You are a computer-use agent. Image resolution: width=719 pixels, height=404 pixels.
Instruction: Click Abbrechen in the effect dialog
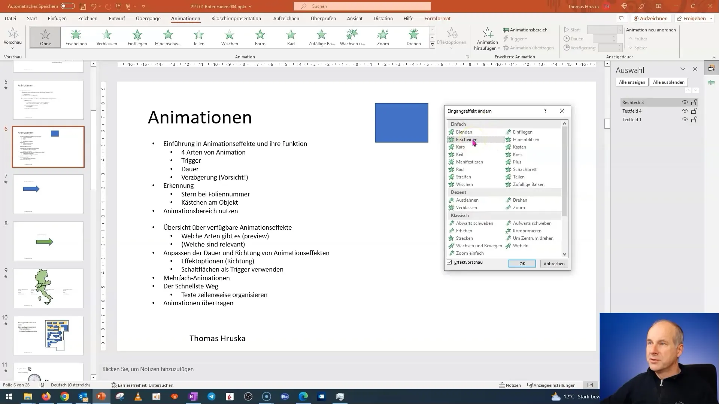coord(554,264)
